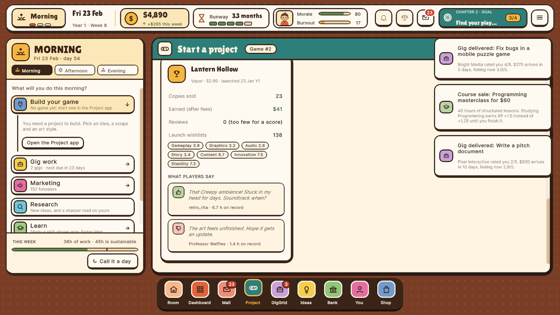Open the Marketing arrow
The width and height of the screenshot is (560, 315).
127,185
